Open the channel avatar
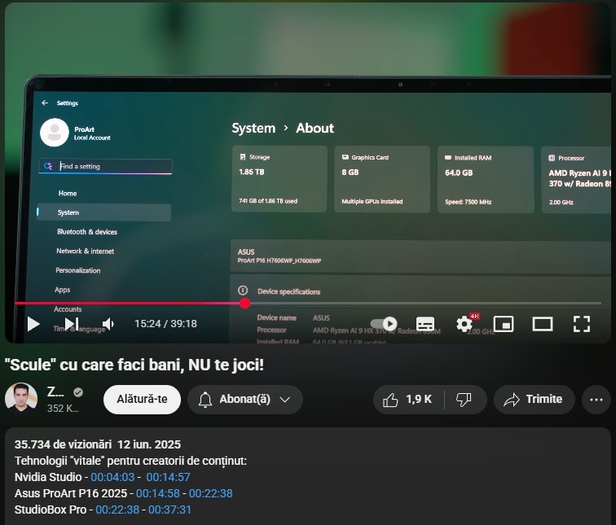 (x=21, y=399)
